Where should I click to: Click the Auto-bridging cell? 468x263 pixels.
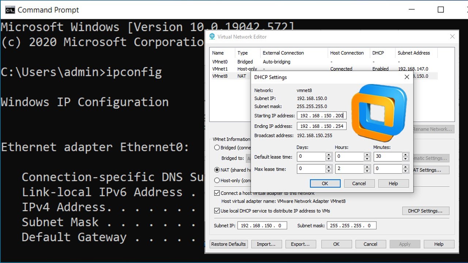[x=276, y=62]
